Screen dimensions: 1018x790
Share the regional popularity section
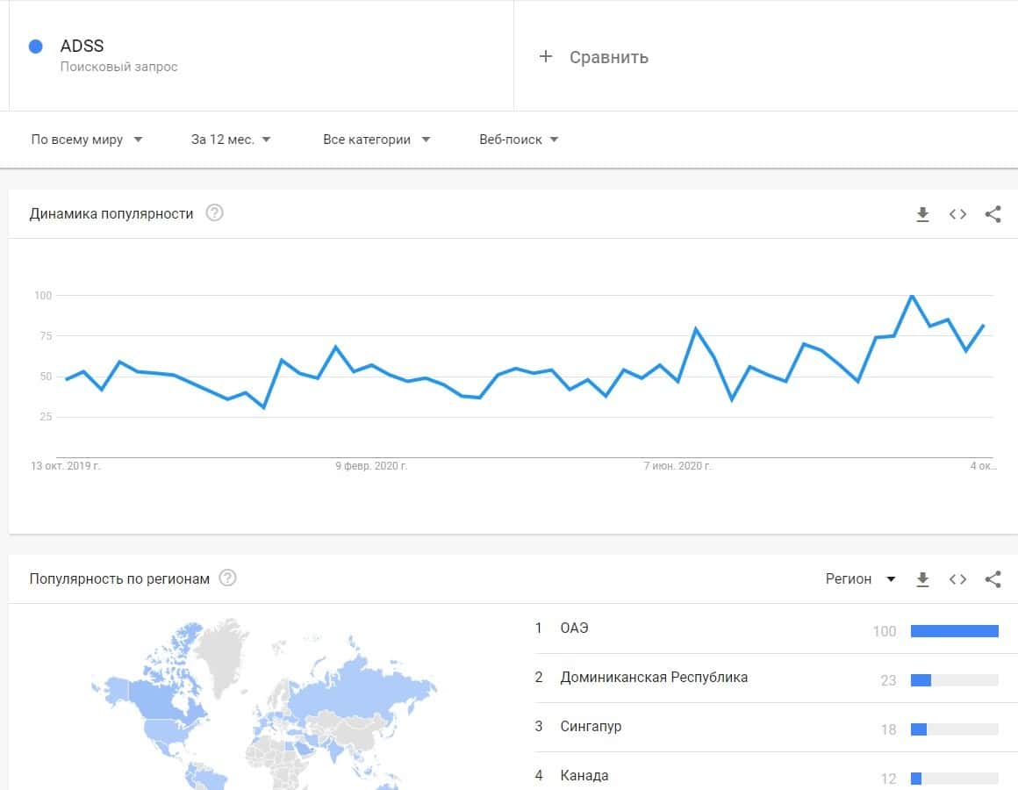click(x=993, y=579)
